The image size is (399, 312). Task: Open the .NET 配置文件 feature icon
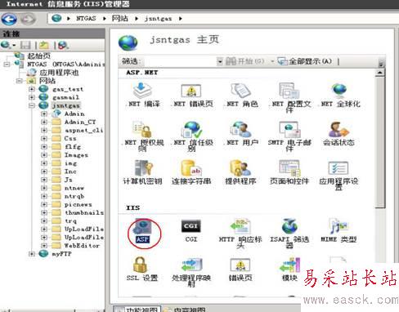(289, 91)
